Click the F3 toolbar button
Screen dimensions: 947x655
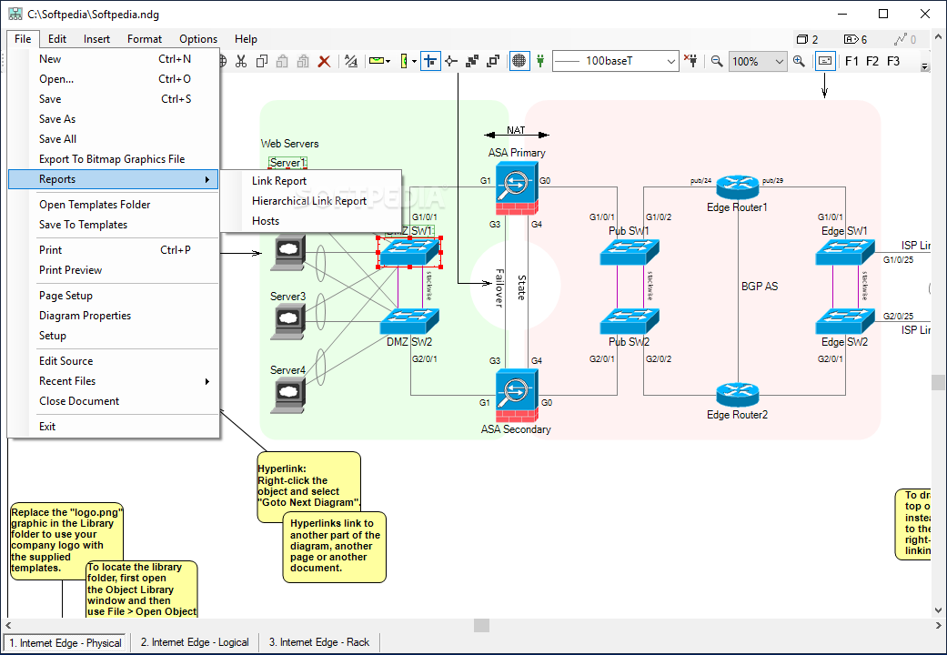tap(892, 61)
